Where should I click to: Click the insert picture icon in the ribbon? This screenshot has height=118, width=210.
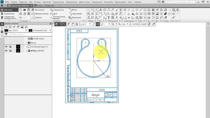[x=157, y=14]
